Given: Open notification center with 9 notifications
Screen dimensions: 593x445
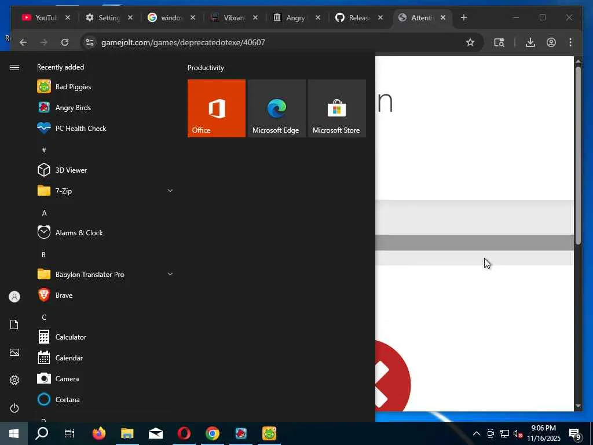Looking at the screenshot, I should (x=575, y=433).
